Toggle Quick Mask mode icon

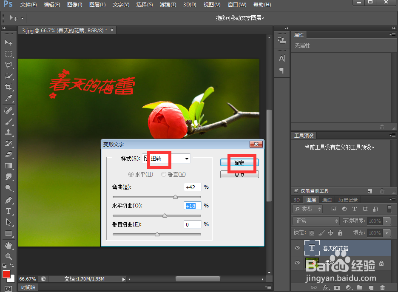(8, 289)
